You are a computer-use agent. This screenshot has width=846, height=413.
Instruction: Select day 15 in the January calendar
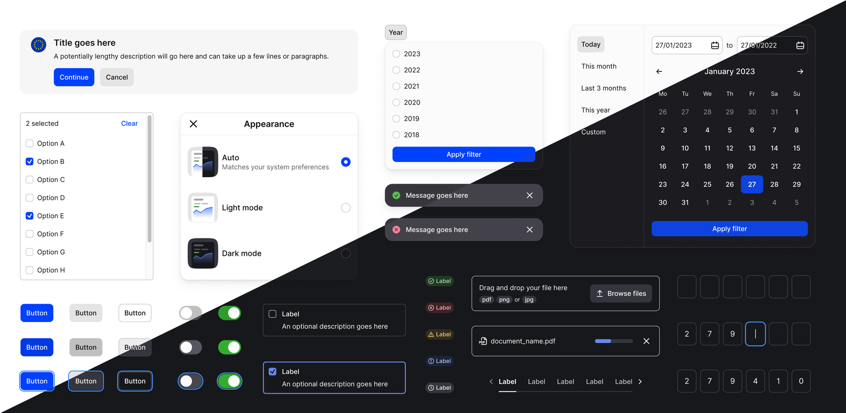pyautogui.click(x=796, y=149)
